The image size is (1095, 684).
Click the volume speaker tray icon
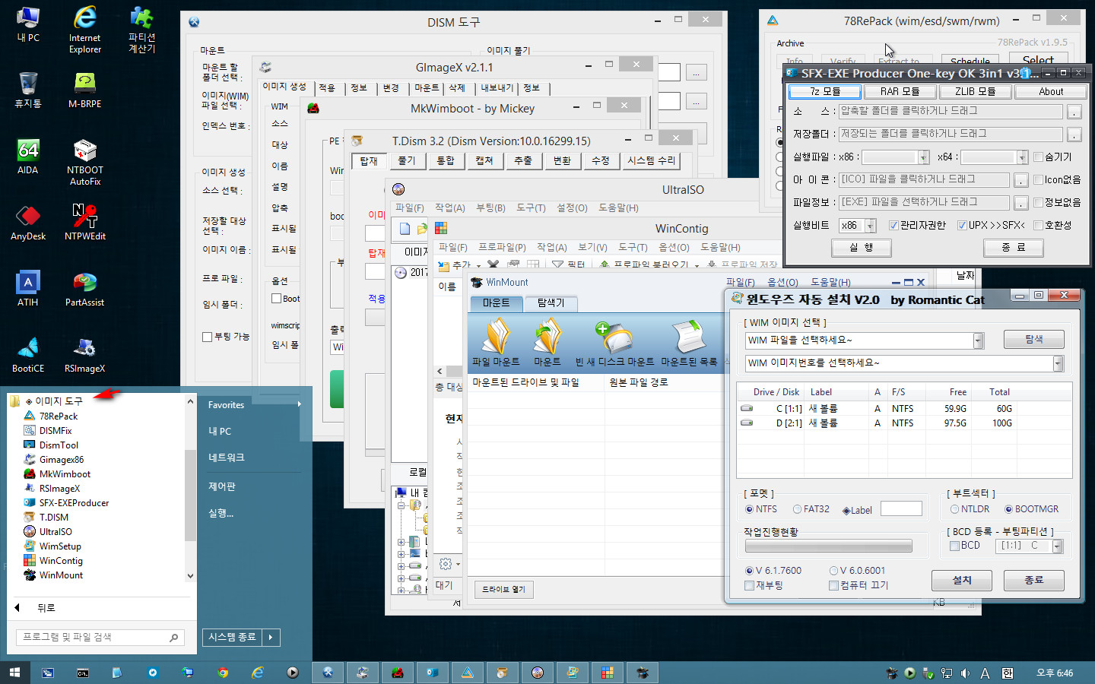[x=965, y=673]
